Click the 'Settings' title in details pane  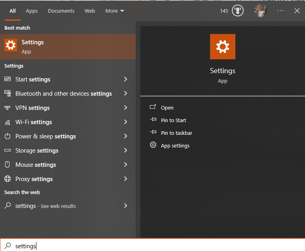tap(223, 71)
